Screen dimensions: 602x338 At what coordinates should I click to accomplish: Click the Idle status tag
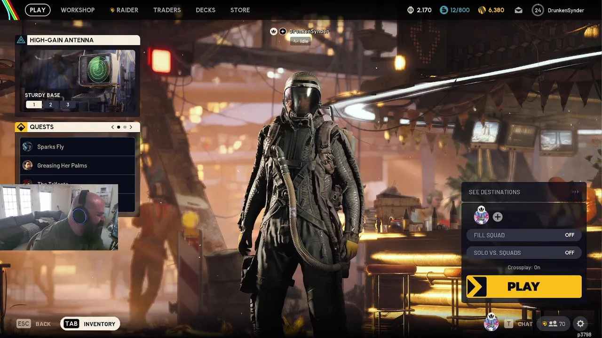(301, 41)
